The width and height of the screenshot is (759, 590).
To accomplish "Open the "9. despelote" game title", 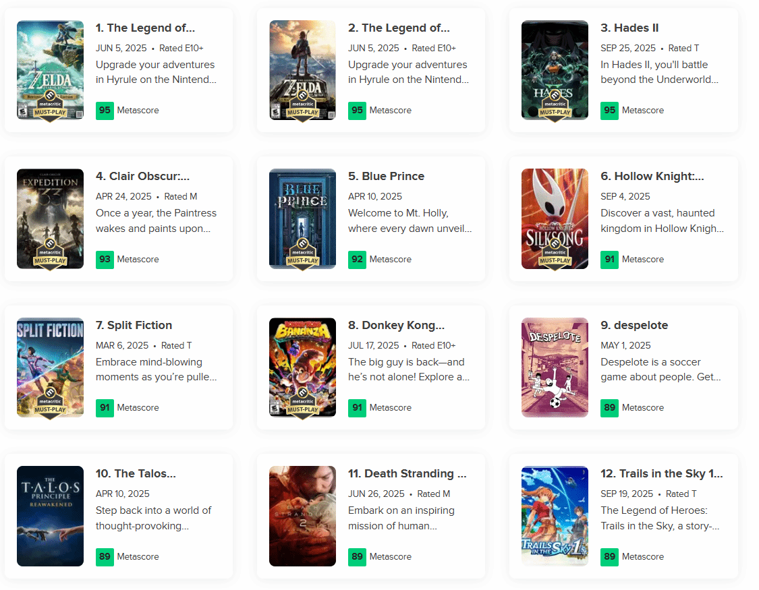I will pyautogui.click(x=634, y=325).
